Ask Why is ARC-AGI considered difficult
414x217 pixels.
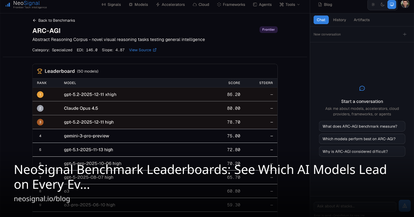362,151
